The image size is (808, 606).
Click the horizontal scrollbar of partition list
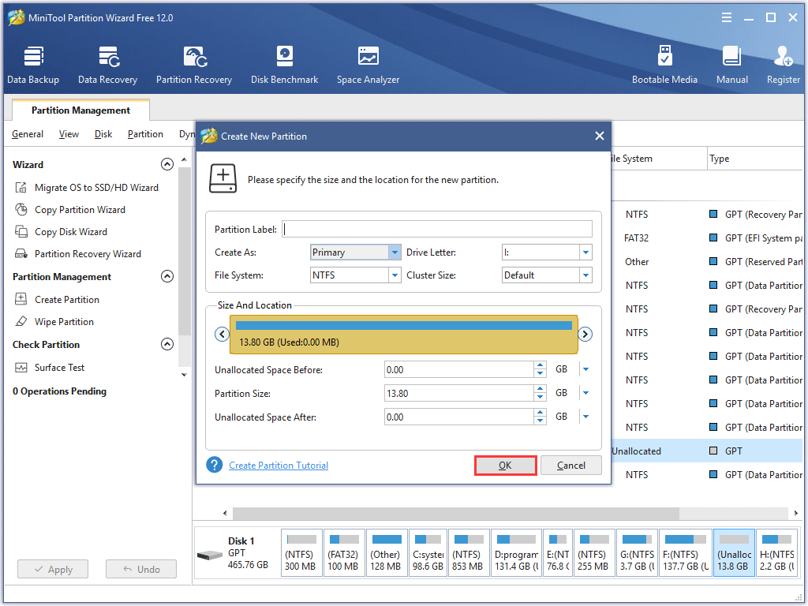455,513
